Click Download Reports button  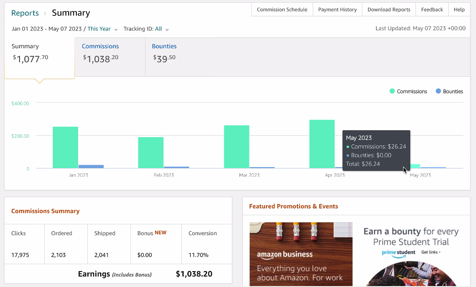tap(389, 10)
